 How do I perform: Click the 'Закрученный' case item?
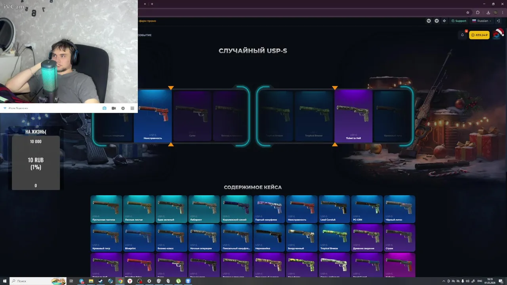(x=302, y=238)
